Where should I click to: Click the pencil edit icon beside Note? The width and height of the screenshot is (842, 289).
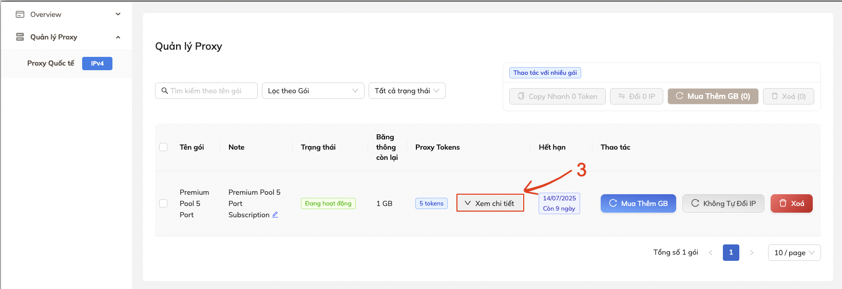point(275,215)
